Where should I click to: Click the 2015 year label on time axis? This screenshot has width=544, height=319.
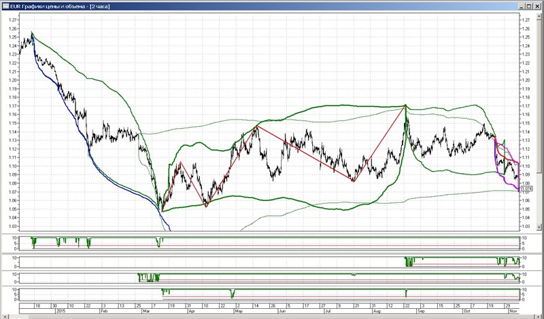[x=61, y=311]
